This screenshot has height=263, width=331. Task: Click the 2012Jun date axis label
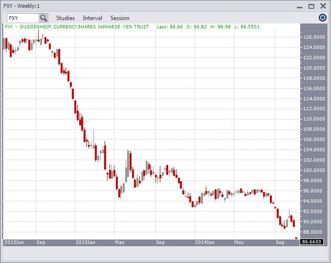[x=14, y=242]
